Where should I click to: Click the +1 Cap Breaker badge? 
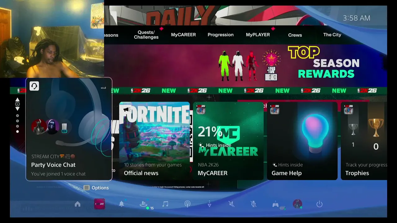(271, 66)
